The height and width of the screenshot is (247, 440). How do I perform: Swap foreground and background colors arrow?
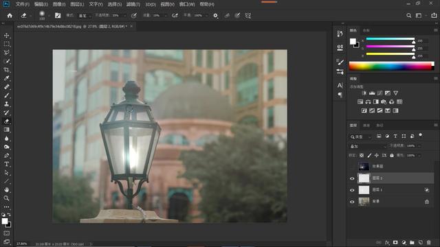(x=9, y=215)
